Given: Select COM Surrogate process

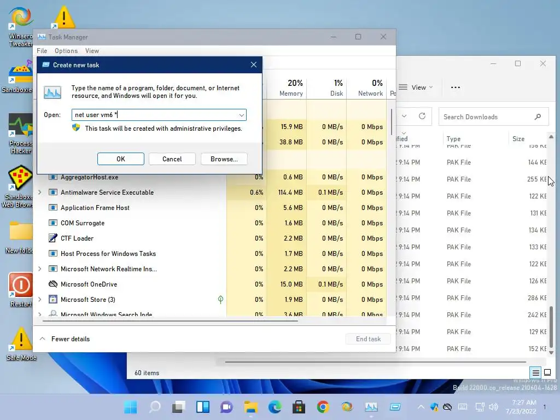Looking at the screenshot, I should (x=83, y=223).
